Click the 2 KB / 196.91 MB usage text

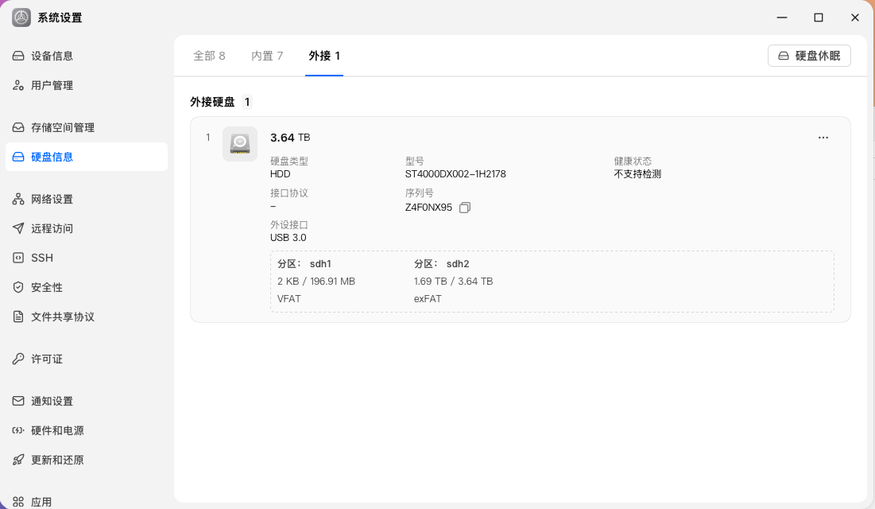pos(316,281)
